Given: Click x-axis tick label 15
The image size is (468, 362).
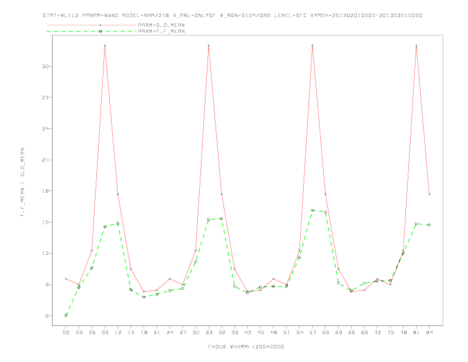Looking at the screenshot, I should click(131, 332).
